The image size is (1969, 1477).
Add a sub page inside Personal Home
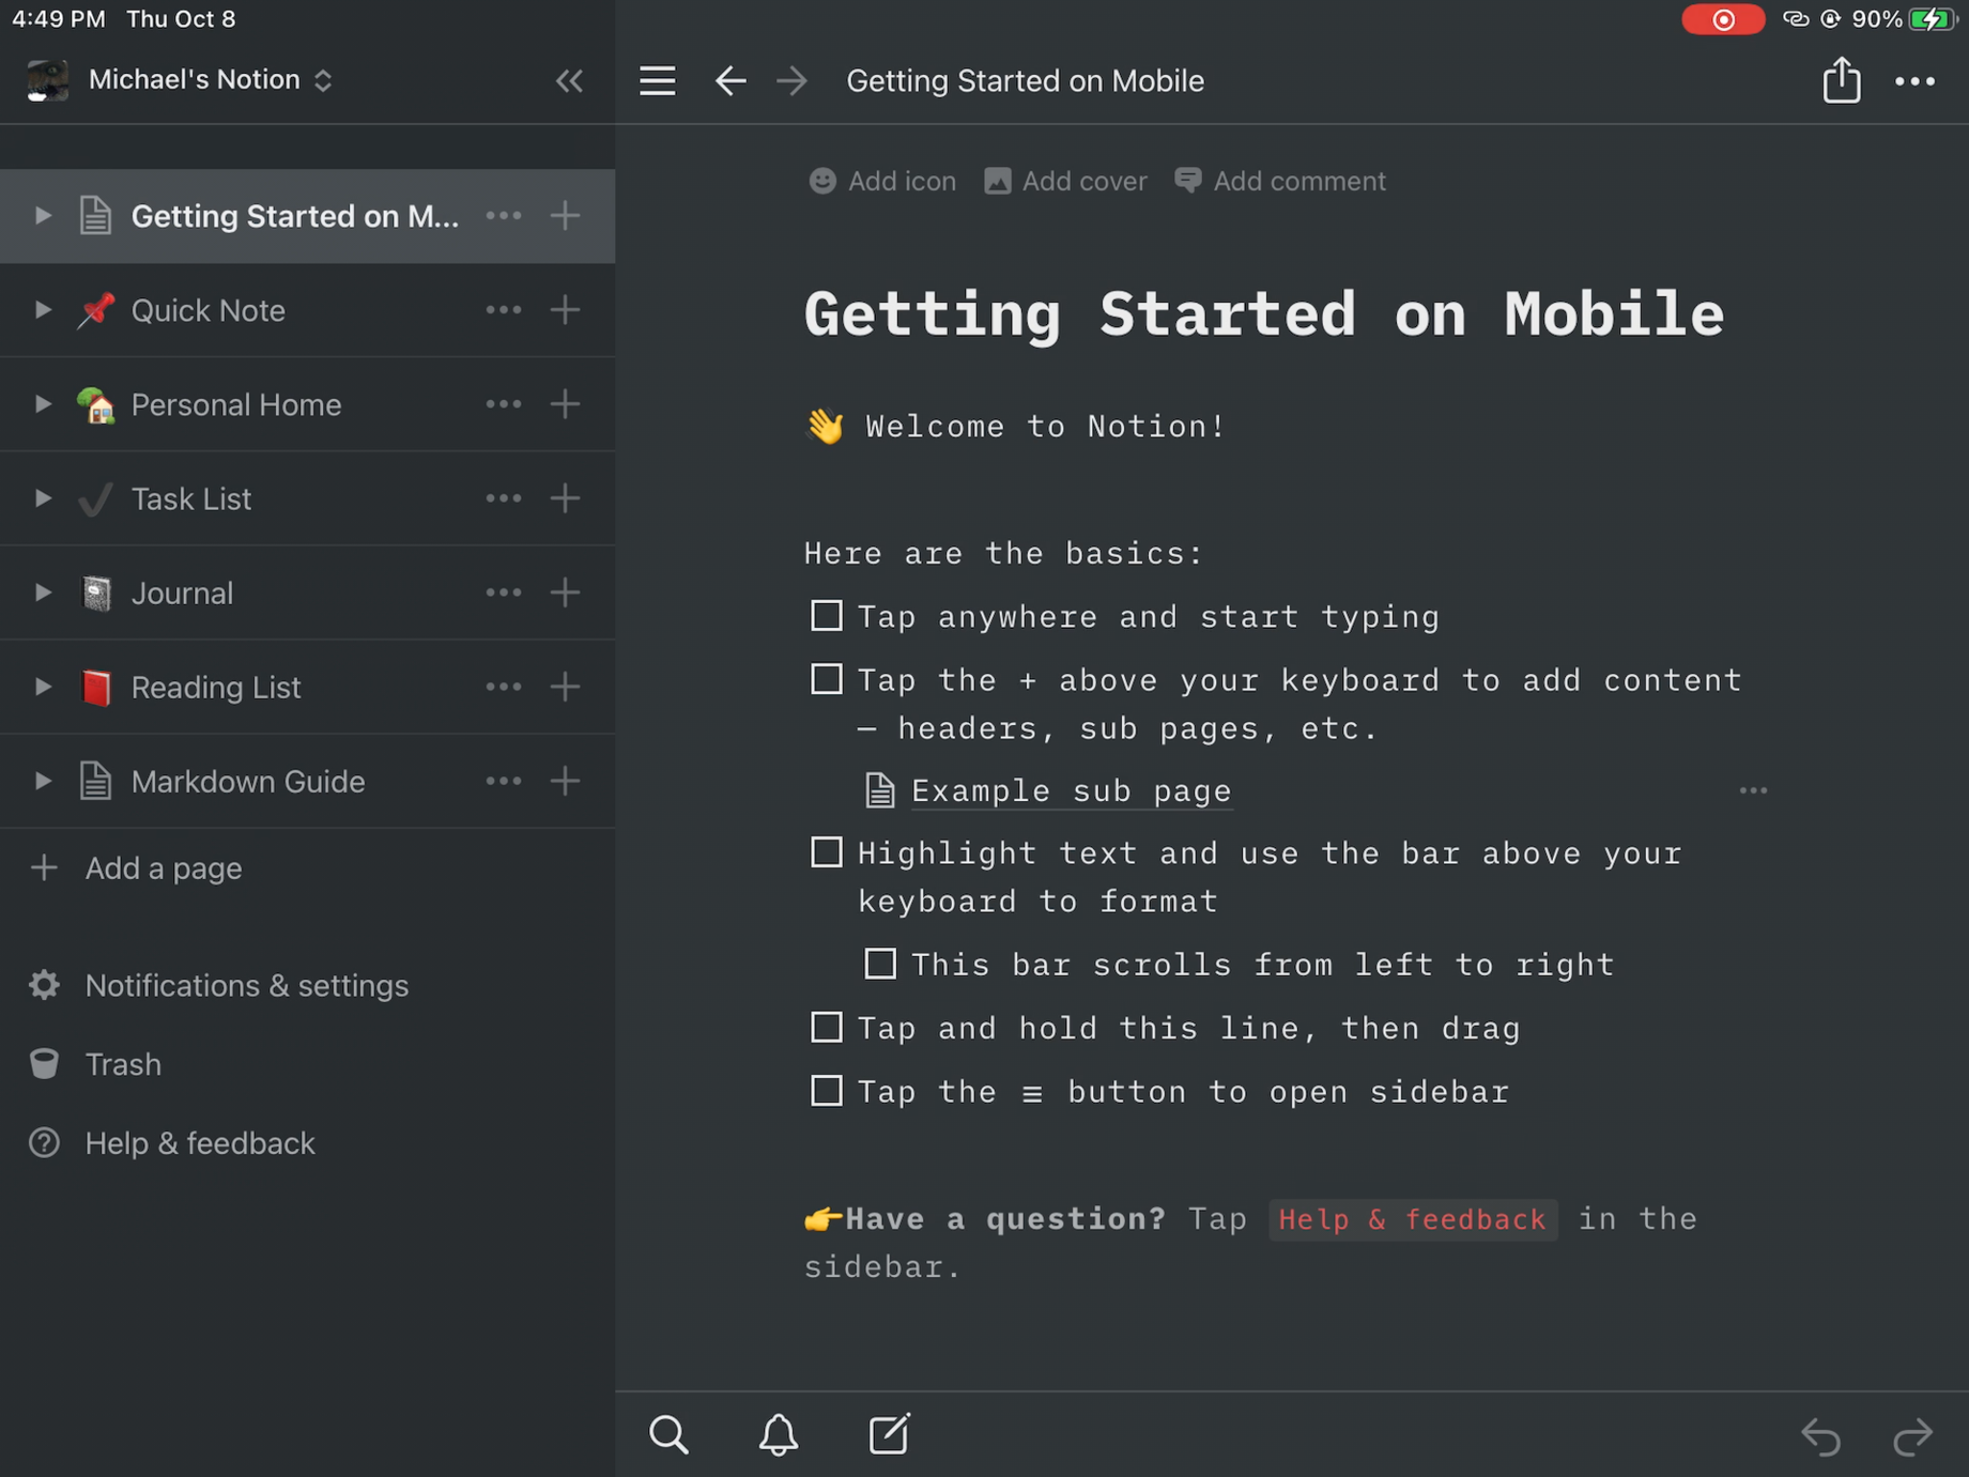[565, 404]
